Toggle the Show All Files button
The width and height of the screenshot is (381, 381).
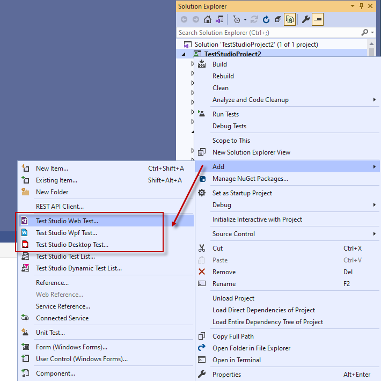click(x=290, y=19)
